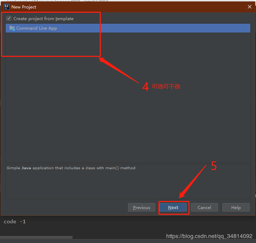Proceed with the Next button
The width and height of the screenshot is (256, 243).
[173, 207]
